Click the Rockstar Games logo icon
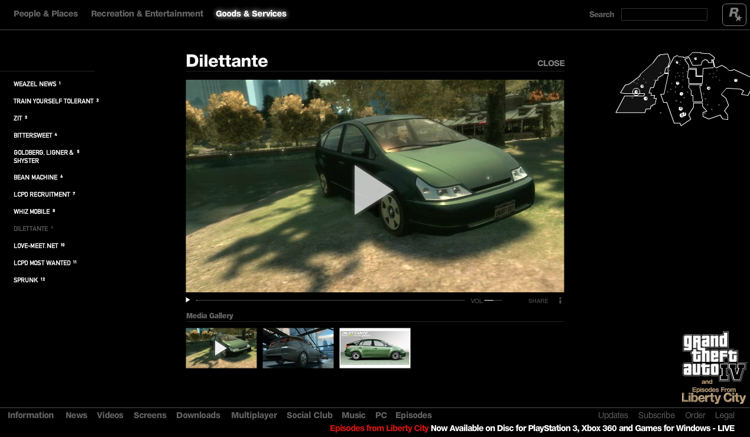 734,15
